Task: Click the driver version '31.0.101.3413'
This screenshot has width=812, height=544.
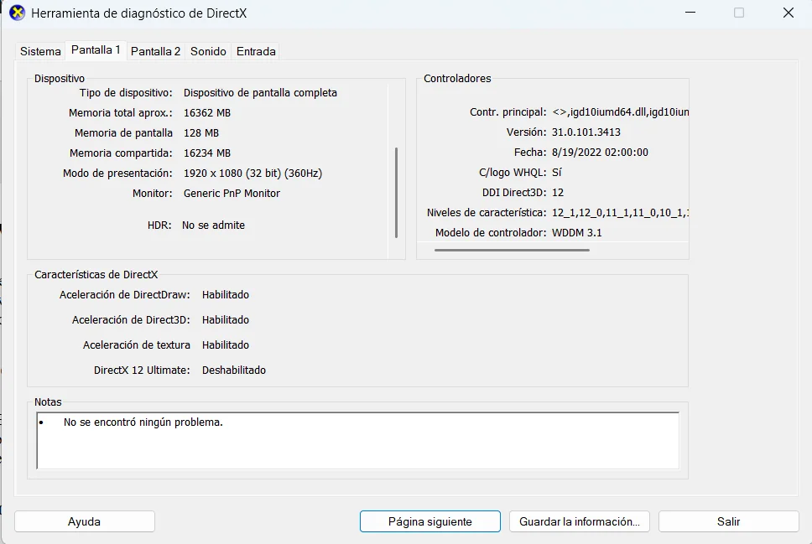Action: (586, 132)
